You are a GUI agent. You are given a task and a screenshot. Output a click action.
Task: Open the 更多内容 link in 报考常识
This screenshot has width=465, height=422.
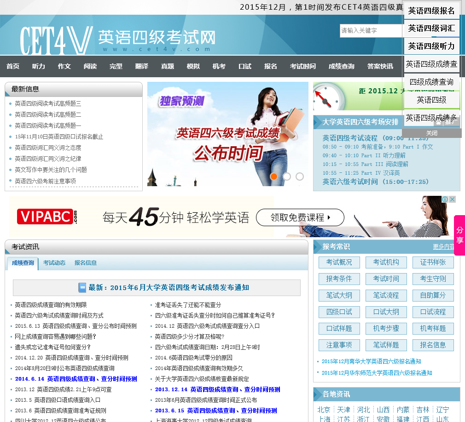[443, 247]
